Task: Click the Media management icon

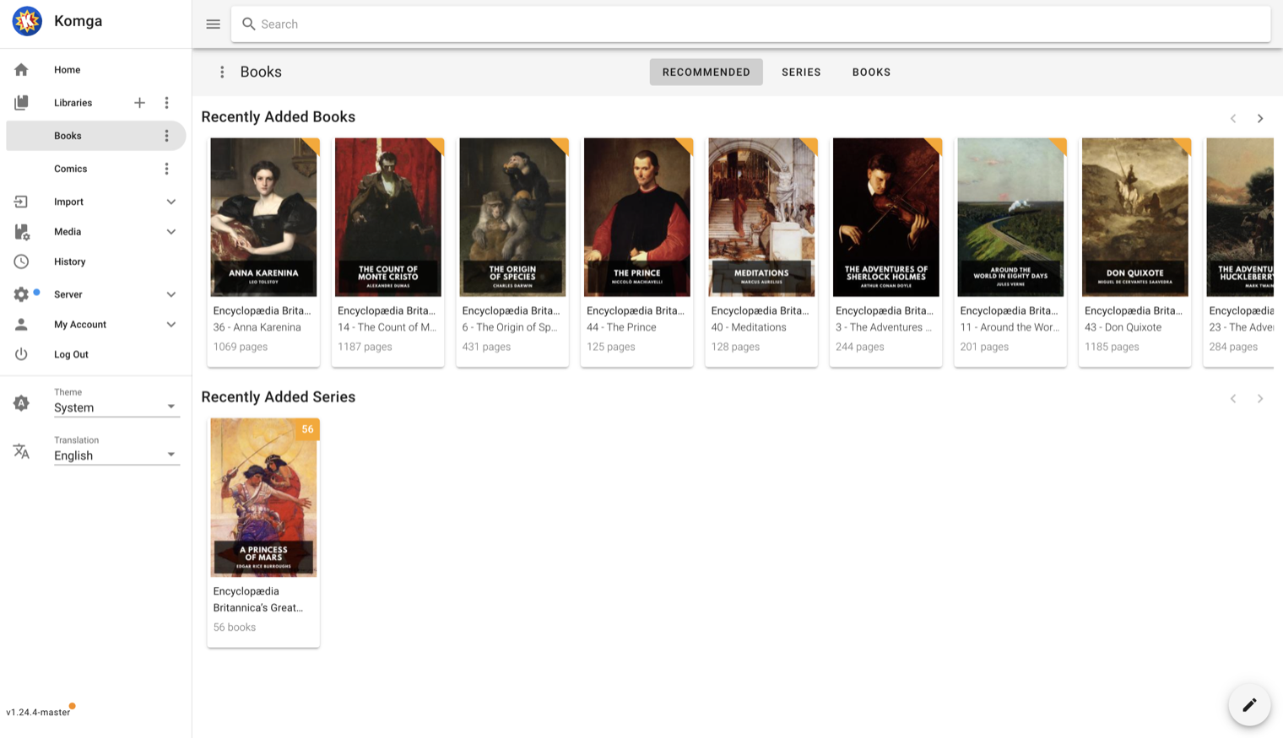Action: click(x=21, y=232)
